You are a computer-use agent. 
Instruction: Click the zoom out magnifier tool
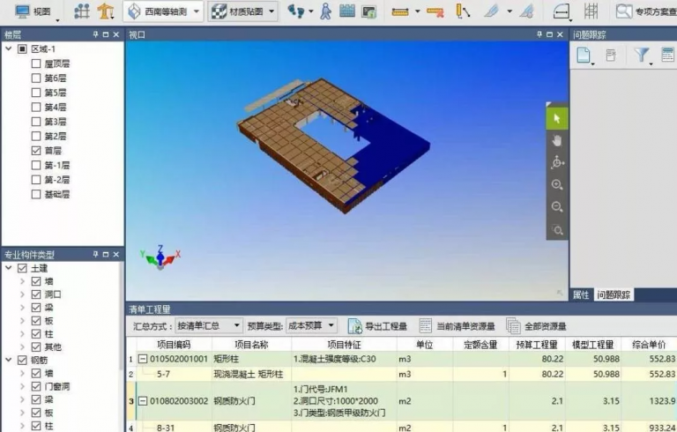(x=556, y=207)
